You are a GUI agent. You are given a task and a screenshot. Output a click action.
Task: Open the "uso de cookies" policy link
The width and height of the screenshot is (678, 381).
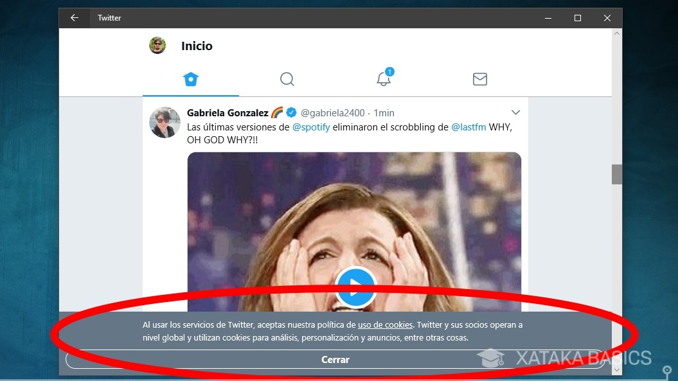(385, 325)
